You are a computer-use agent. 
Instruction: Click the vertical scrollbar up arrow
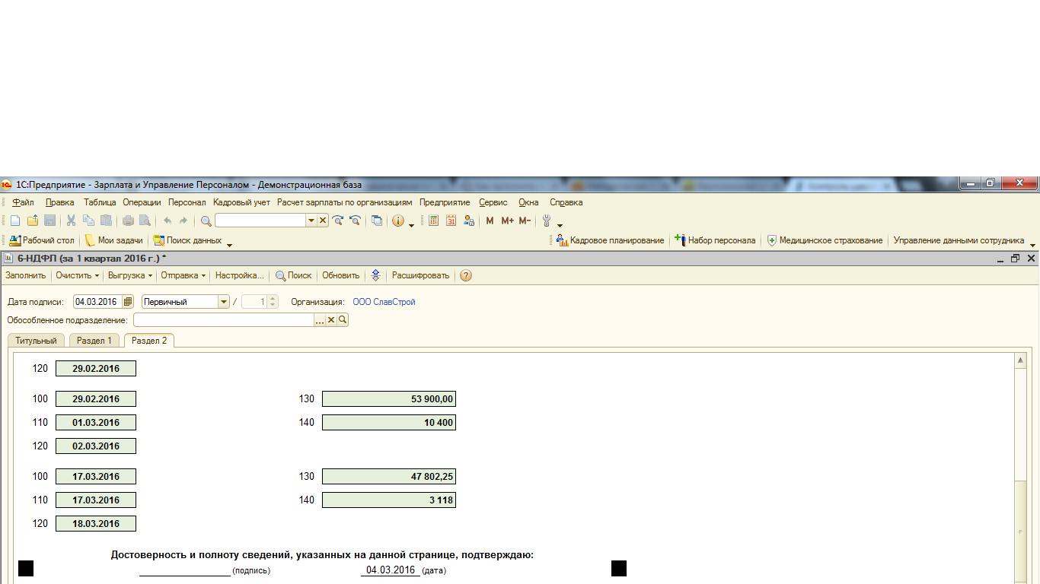[1021, 360]
